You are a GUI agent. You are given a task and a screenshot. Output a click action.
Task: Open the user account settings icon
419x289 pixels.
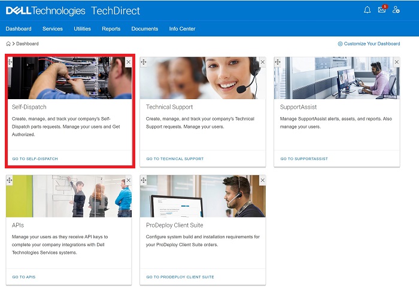tap(396, 10)
